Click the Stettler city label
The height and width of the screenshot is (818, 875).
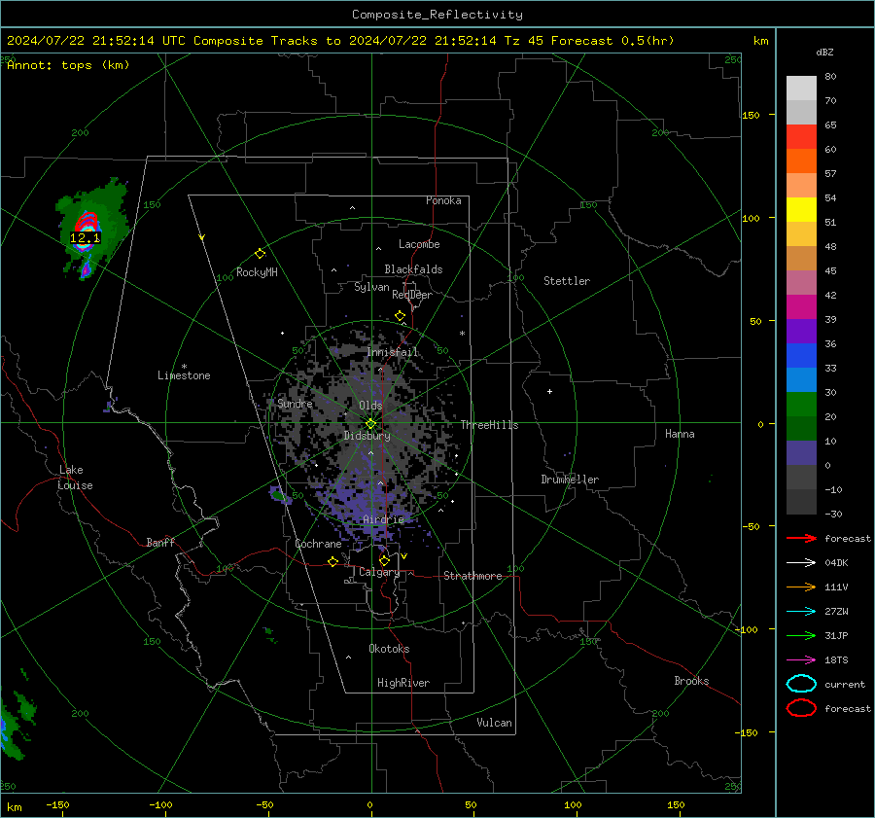pyautogui.click(x=567, y=281)
